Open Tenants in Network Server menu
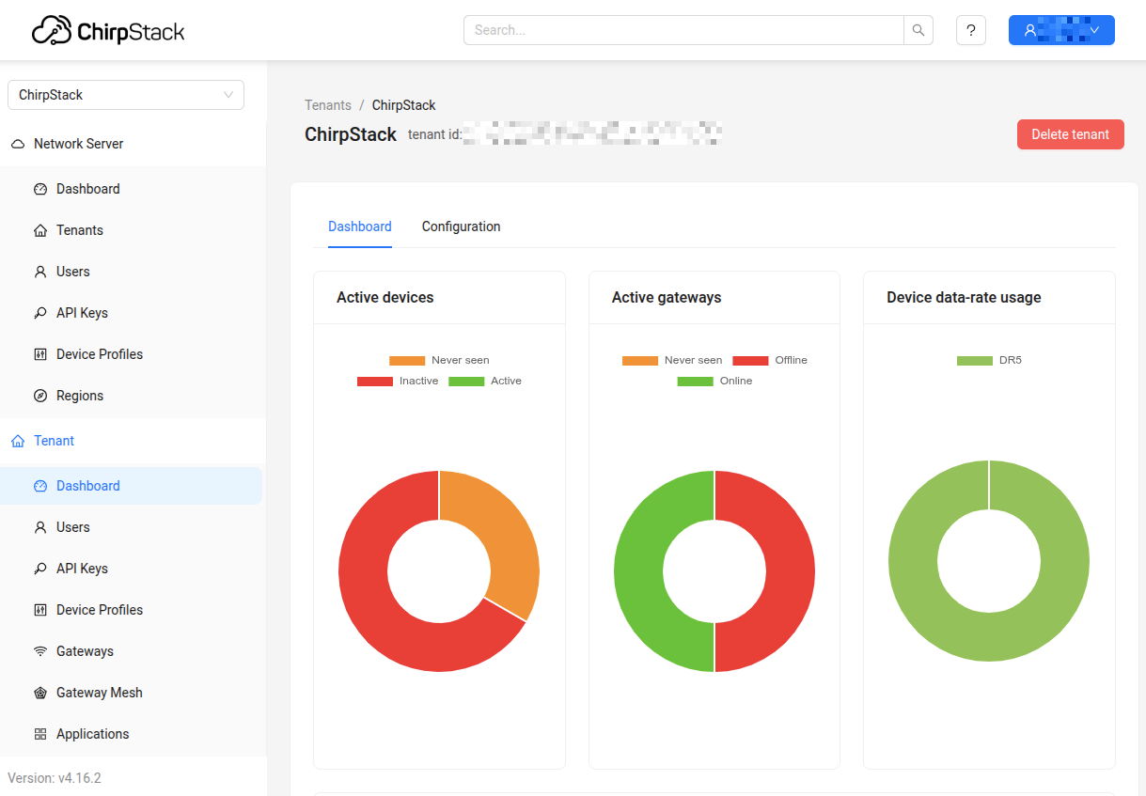The width and height of the screenshot is (1146, 796). pos(133,230)
